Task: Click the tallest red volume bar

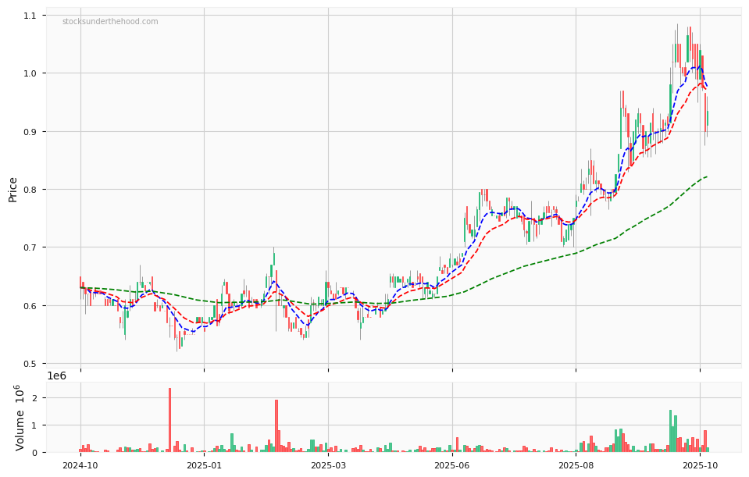Action: pos(169,422)
